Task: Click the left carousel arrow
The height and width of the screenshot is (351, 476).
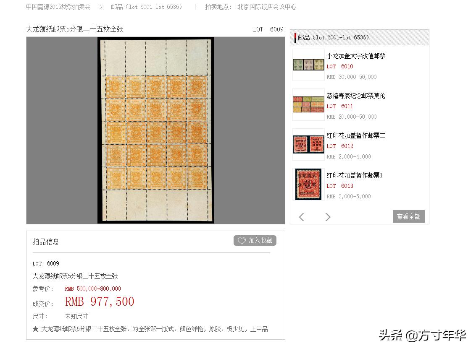Action: click(x=302, y=216)
